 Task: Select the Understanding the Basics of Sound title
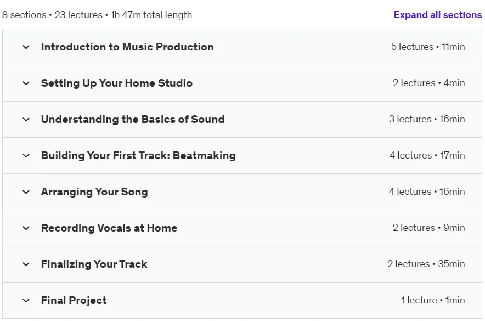(x=133, y=120)
